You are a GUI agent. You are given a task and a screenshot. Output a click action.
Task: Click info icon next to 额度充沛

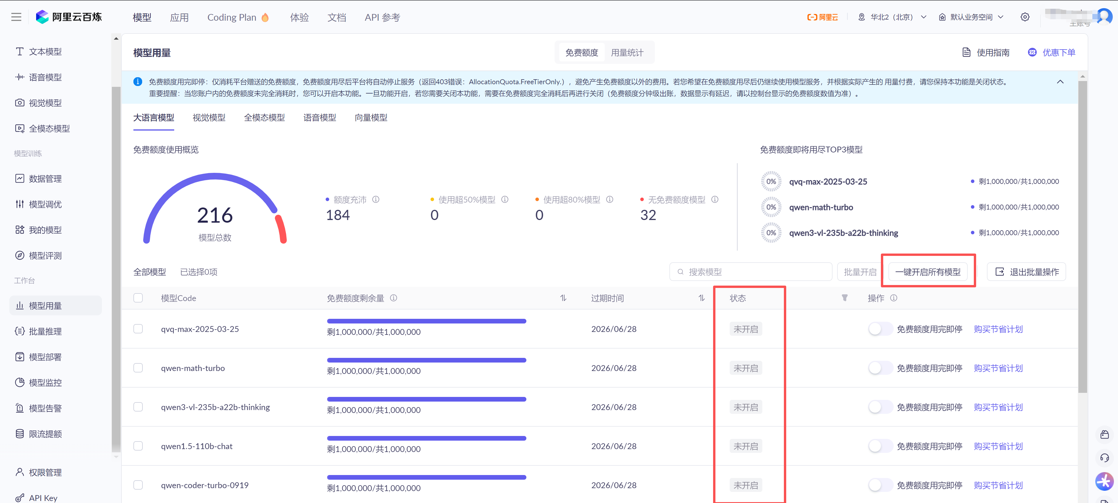pyautogui.click(x=376, y=199)
